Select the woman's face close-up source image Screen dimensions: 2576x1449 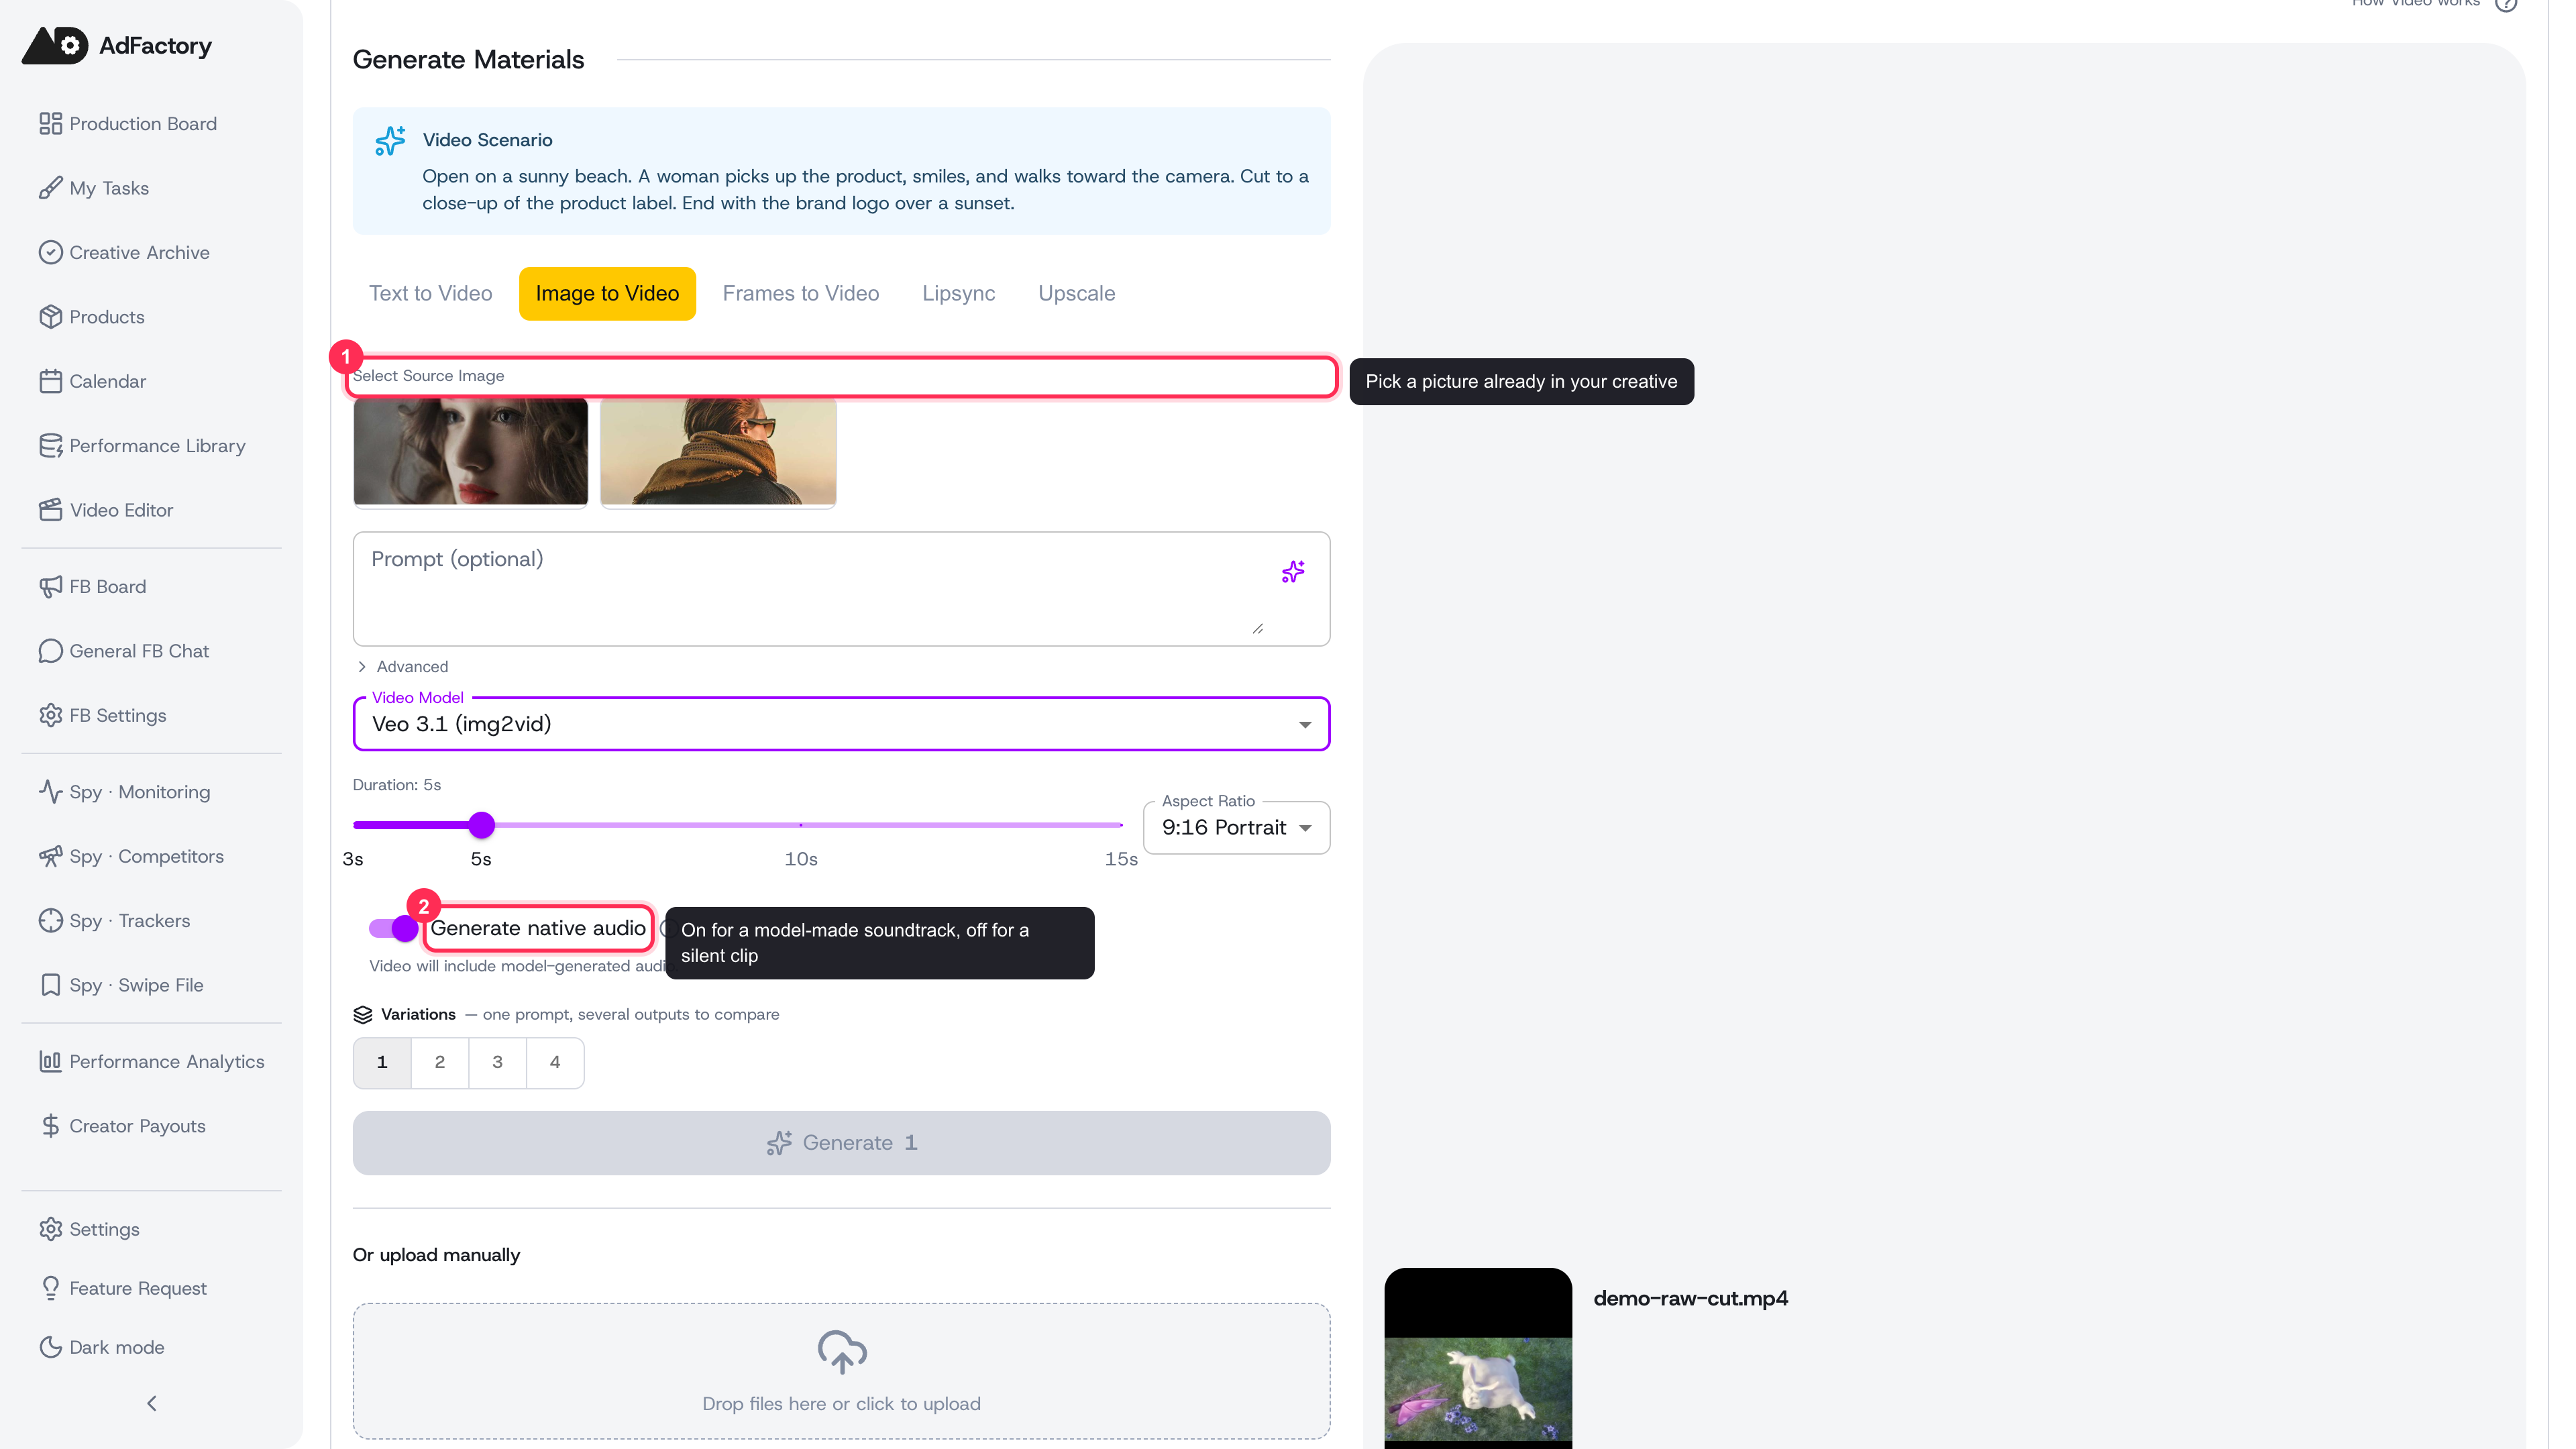[470, 451]
